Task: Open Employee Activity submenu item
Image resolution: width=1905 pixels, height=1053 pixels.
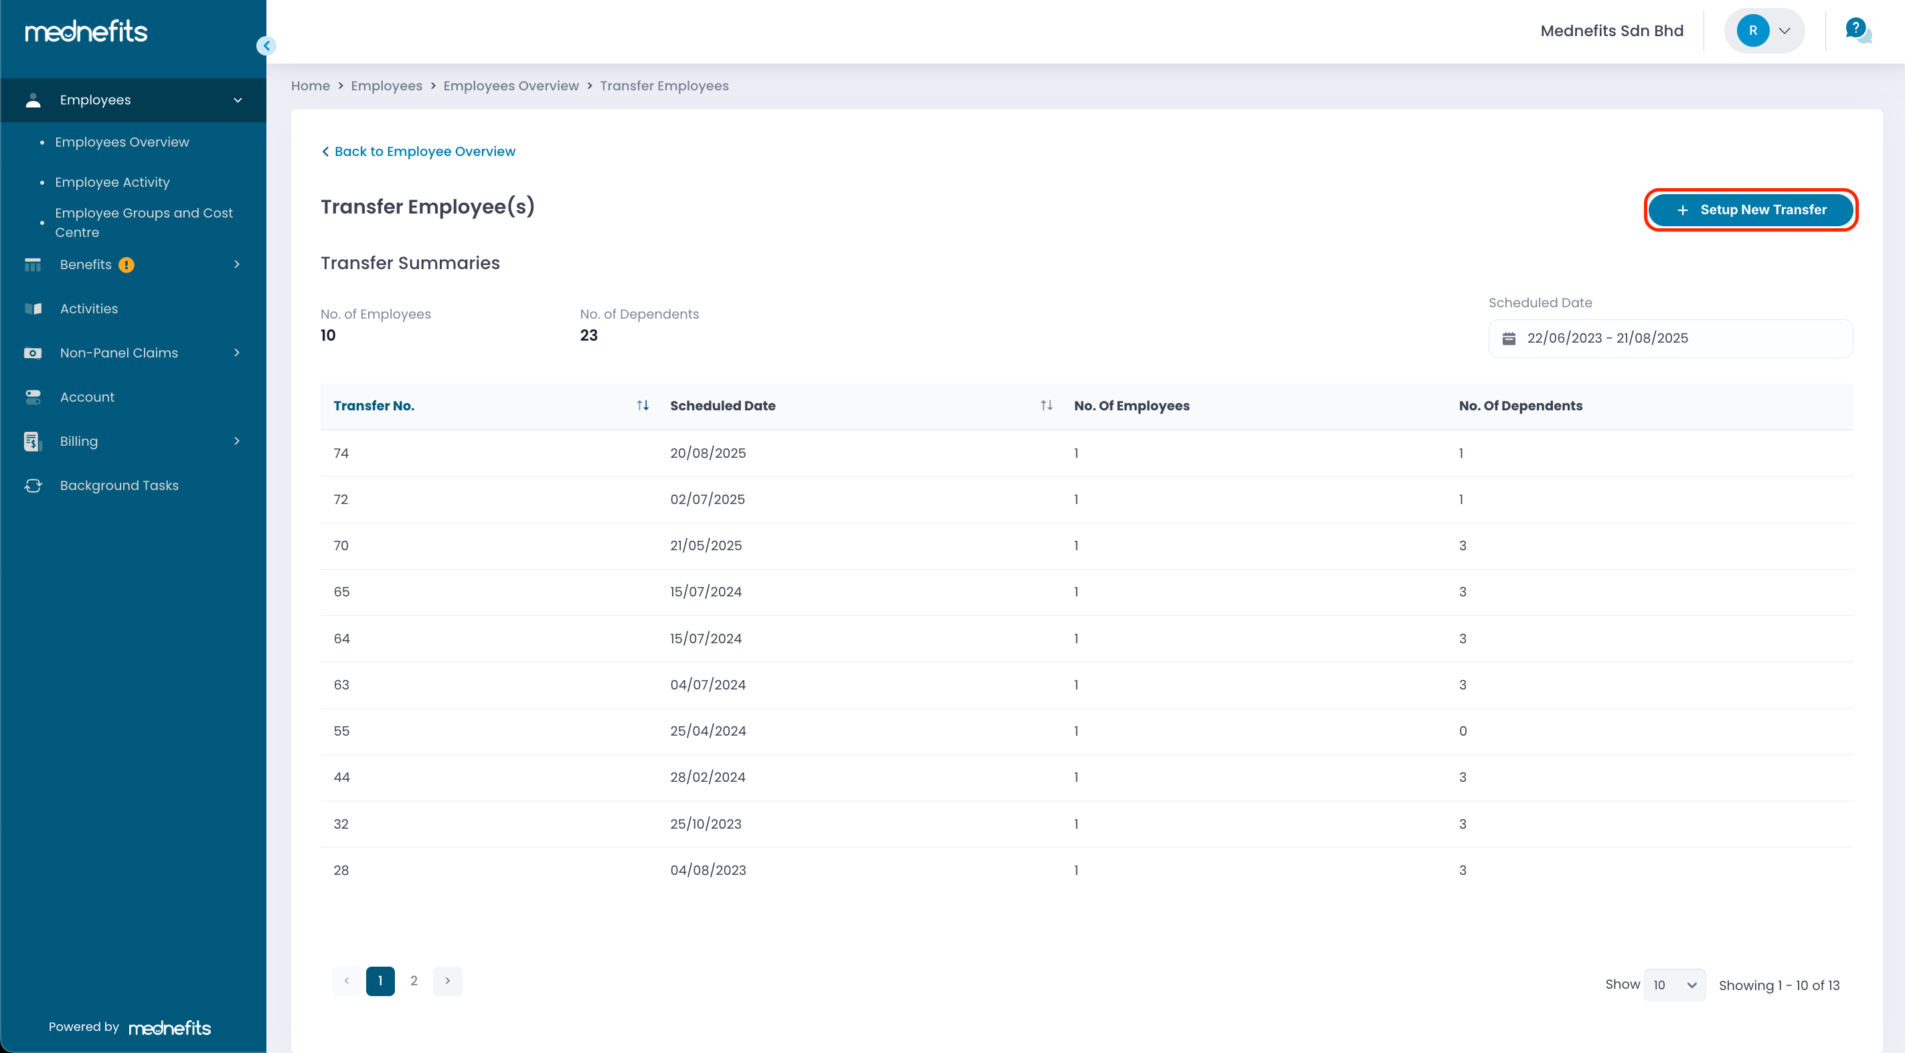Action: click(112, 182)
